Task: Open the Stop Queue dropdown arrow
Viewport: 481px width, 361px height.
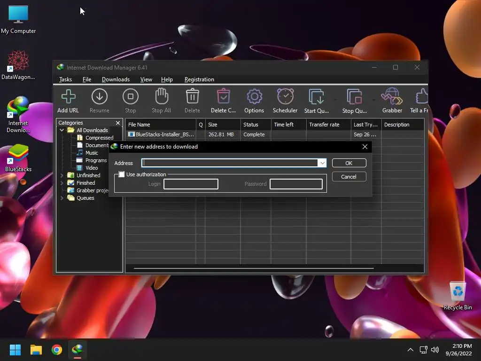Action: click(x=373, y=100)
